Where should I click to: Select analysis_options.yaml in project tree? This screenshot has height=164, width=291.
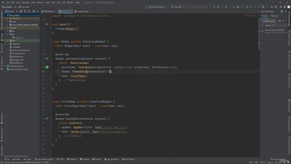coord(20,50)
